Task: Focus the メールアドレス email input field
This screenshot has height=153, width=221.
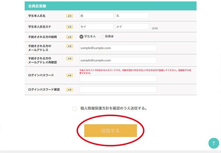Action: (x=118, y=48)
